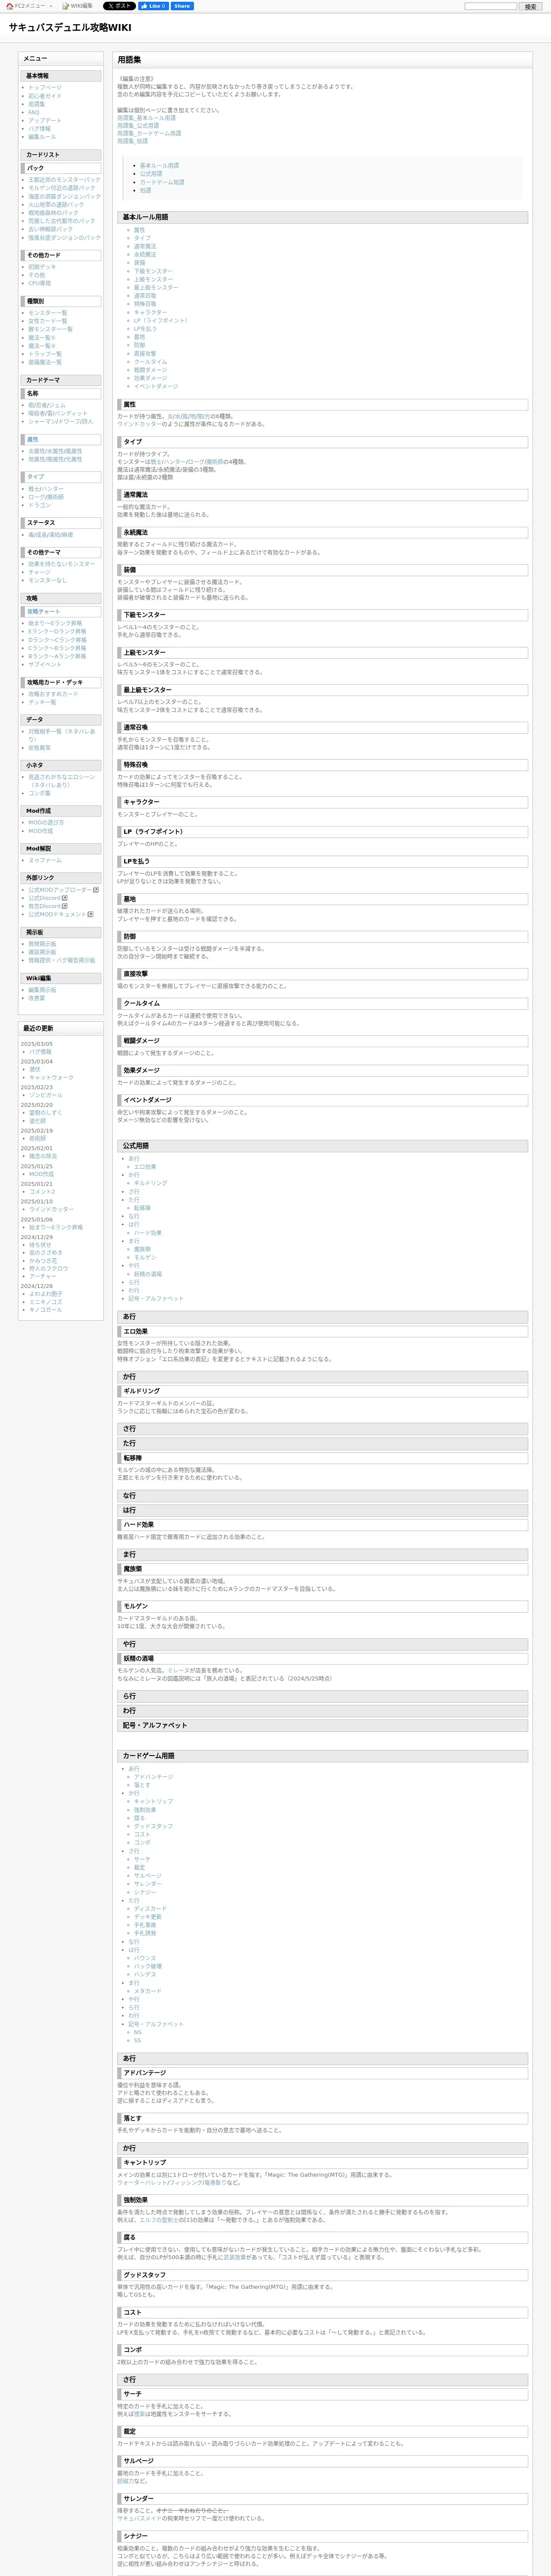Open 攻略おすすめカード link
This screenshot has height=2576, width=551.
tap(53, 694)
